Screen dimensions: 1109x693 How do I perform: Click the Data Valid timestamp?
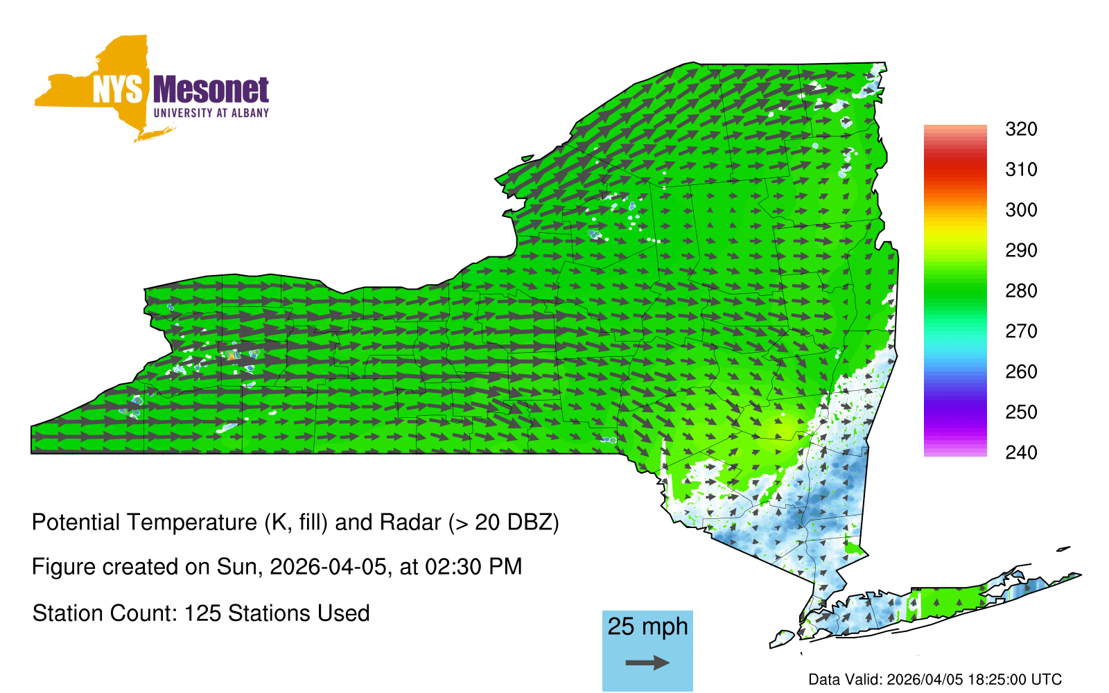coord(934,680)
